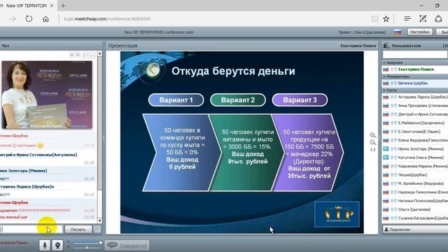This screenshot has height=252, width=448.
Task: Click the smiley emoji in chat message
Action: pos(41,145)
